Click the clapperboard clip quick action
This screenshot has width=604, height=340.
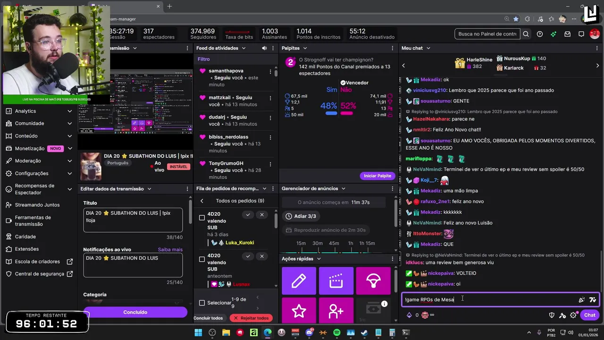336,280
